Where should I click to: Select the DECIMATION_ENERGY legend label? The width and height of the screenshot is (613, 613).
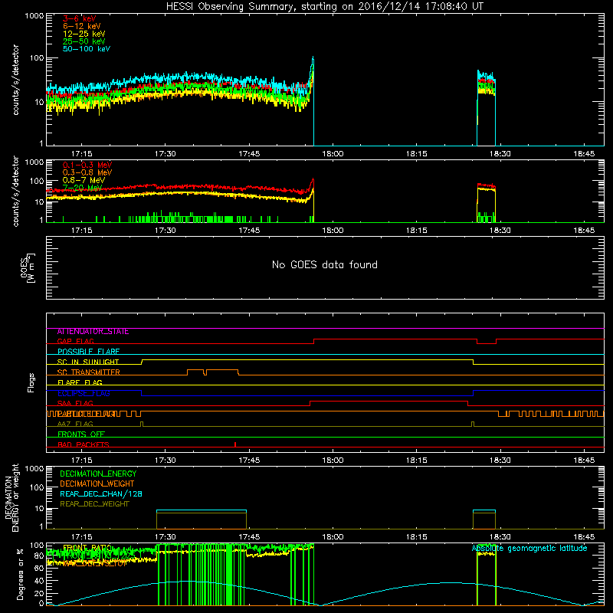98,474
